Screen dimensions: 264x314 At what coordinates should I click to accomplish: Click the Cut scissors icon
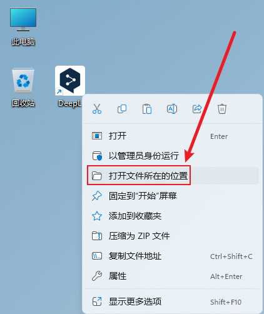coord(97,109)
